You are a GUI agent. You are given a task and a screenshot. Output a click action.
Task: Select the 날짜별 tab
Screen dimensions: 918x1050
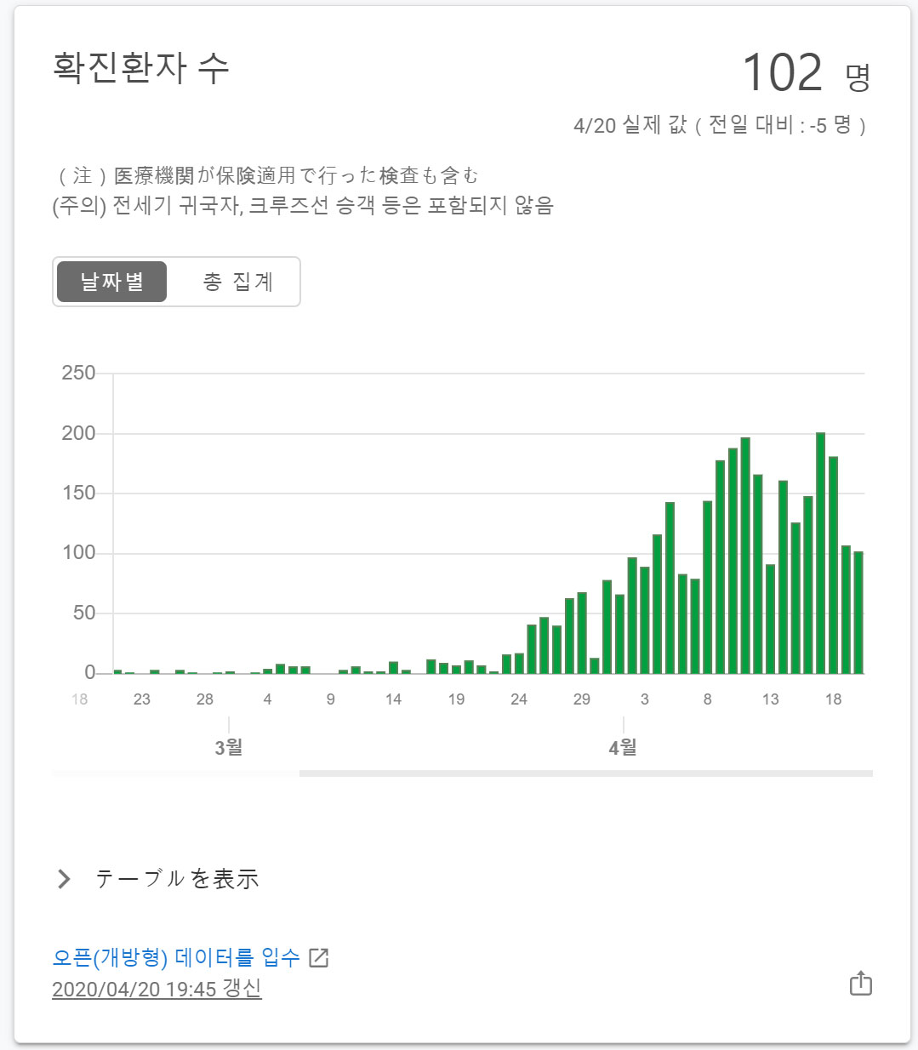(111, 282)
